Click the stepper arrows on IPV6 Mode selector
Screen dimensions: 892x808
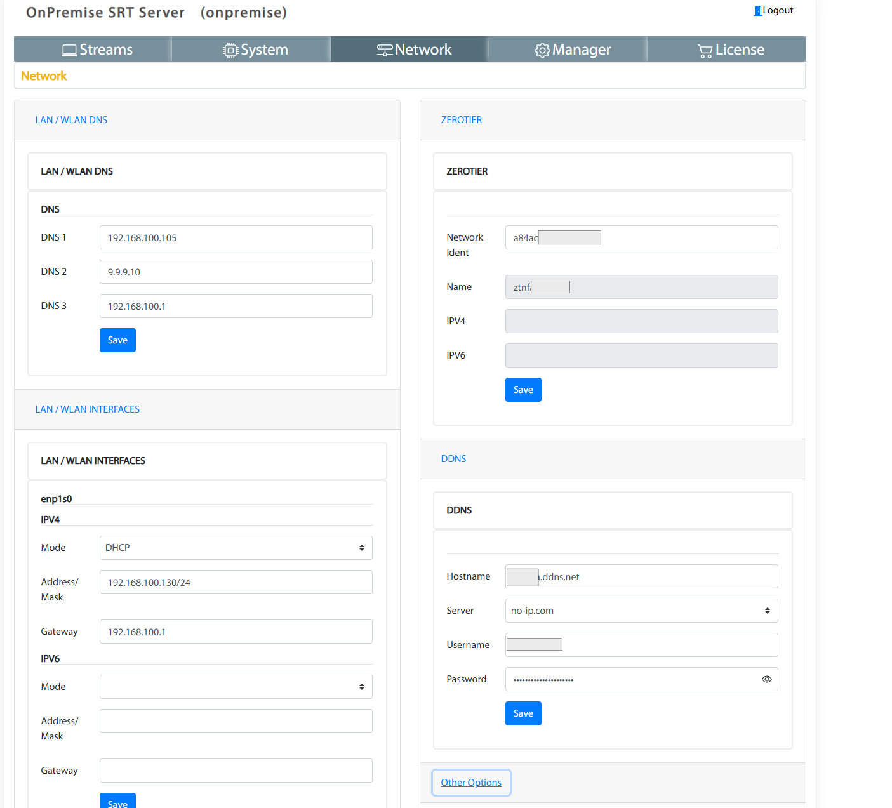(362, 686)
